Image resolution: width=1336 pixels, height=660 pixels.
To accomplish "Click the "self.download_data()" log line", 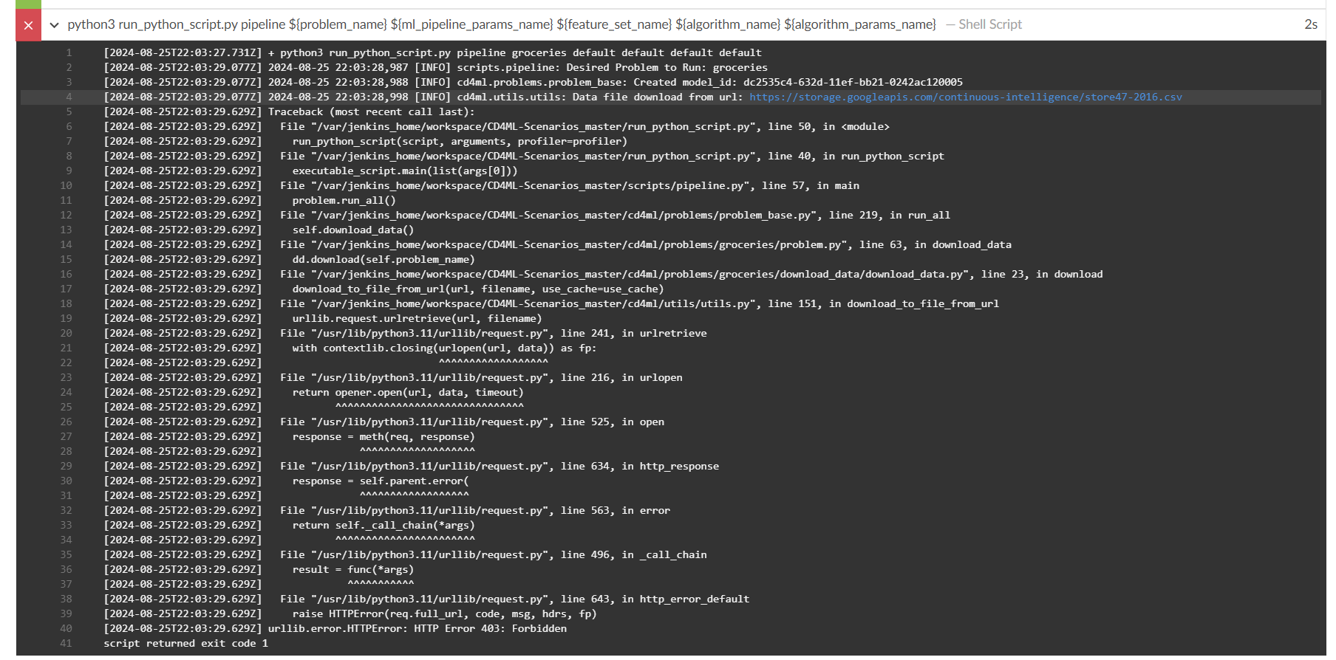I will tap(353, 230).
